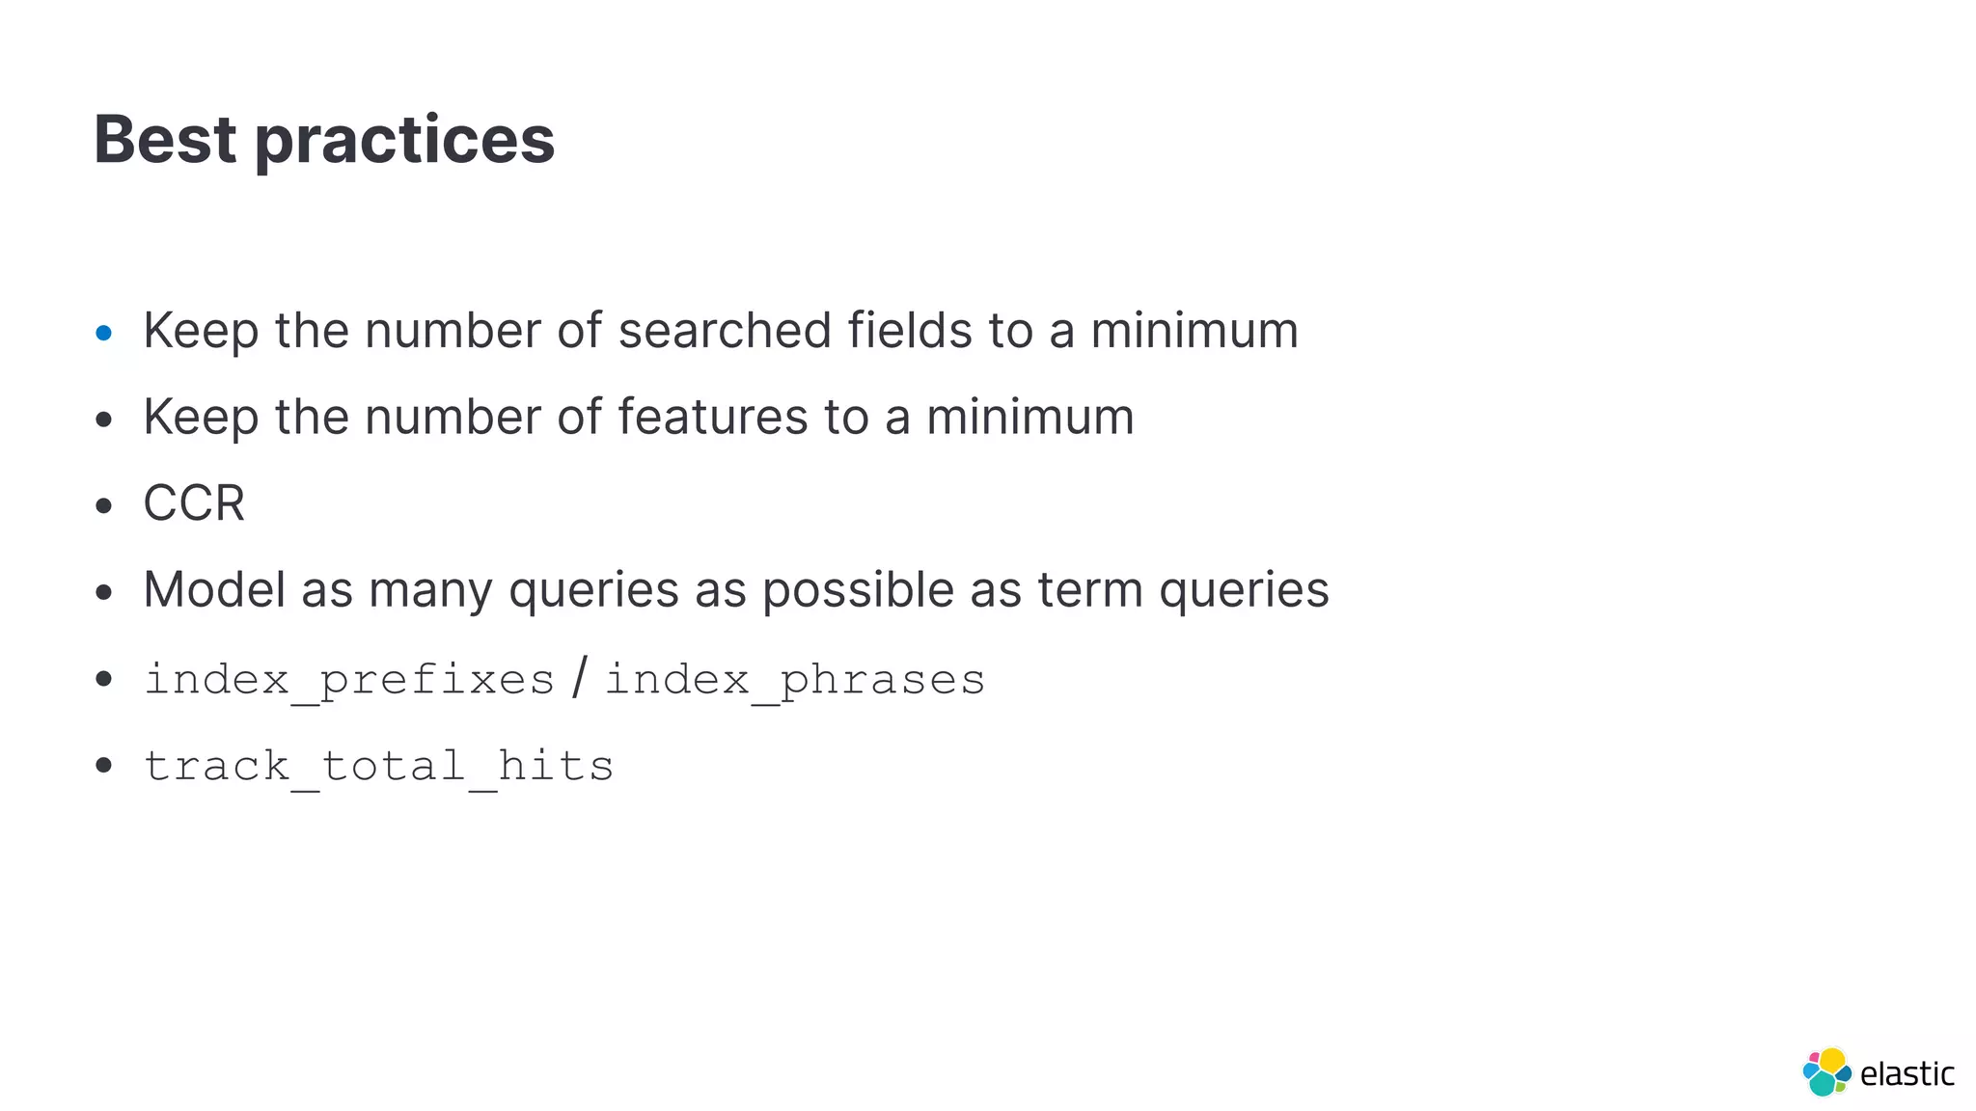
Task: Click the slash between index options
Action: 579,678
